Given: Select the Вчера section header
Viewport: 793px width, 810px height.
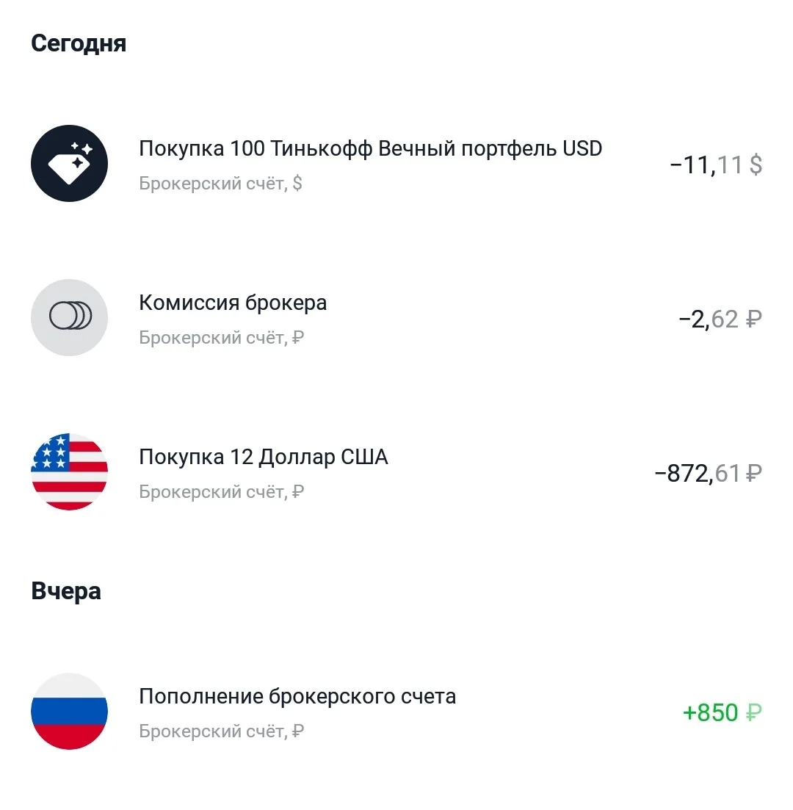Looking at the screenshot, I should [66, 591].
